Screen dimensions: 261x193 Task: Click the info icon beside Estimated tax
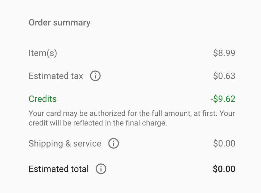(95, 76)
